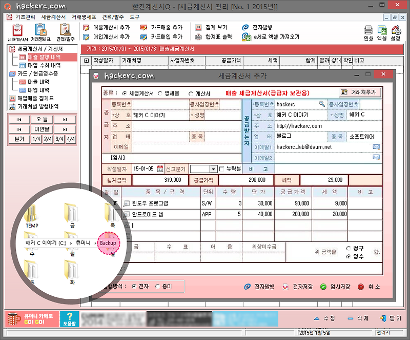The width and height of the screenshot is (410, 340).
Task: Click the mail icon beside 이메일2
Action: coord(376,157)
